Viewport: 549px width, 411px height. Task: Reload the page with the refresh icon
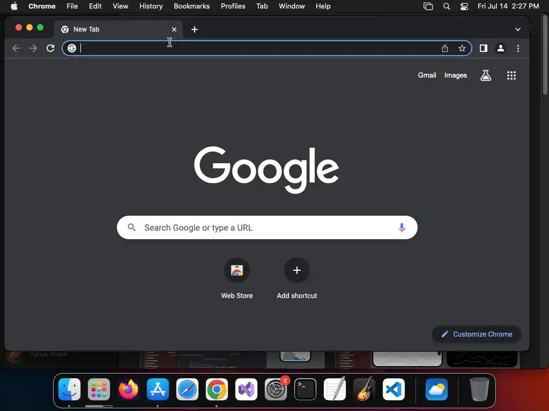[x=50, y=48]
